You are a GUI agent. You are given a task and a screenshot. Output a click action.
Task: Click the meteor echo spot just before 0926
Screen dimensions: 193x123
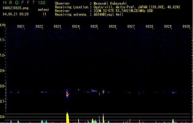(x=103, y=92)
